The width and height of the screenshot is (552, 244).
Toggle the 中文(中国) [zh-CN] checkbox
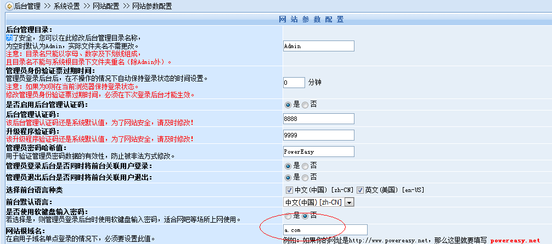coord(289,190)
